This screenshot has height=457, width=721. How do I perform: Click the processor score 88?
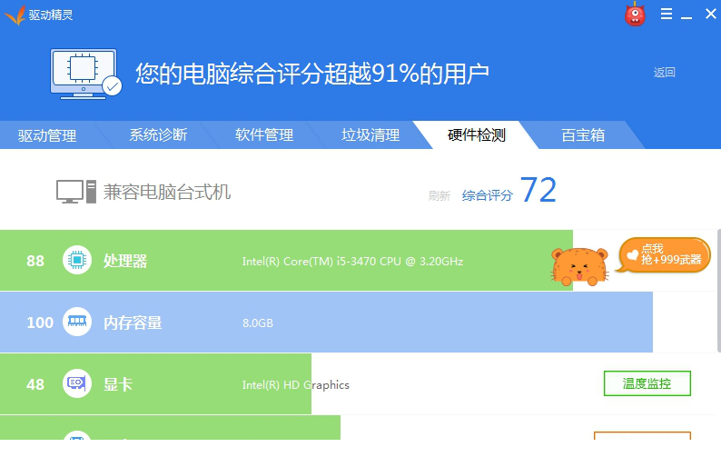pos(35,261)
